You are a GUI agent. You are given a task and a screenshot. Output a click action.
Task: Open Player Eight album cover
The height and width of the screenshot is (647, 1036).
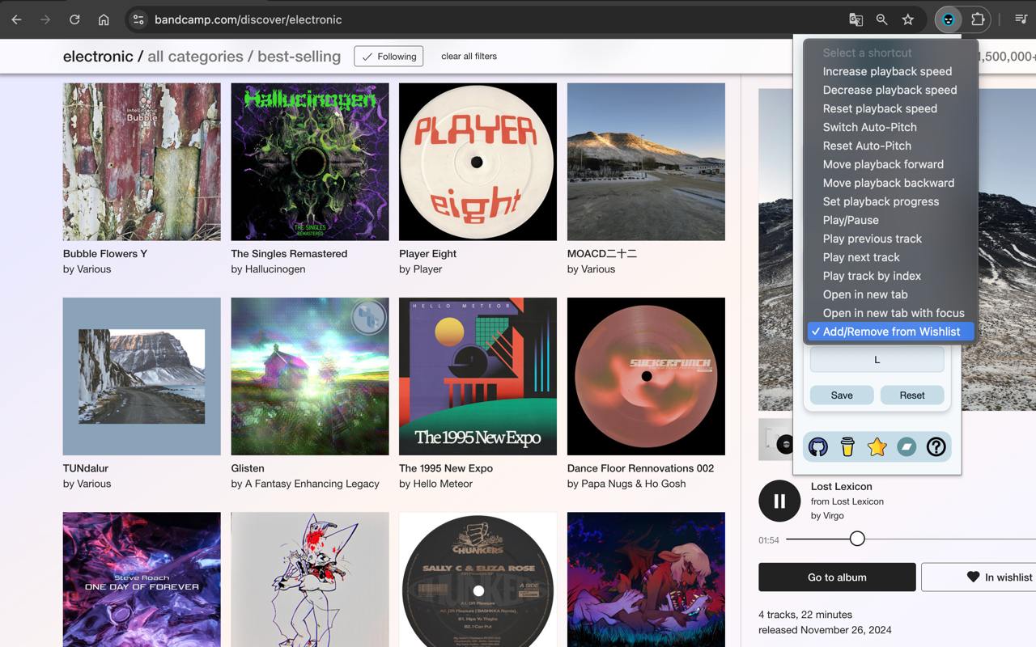(478, 162)
